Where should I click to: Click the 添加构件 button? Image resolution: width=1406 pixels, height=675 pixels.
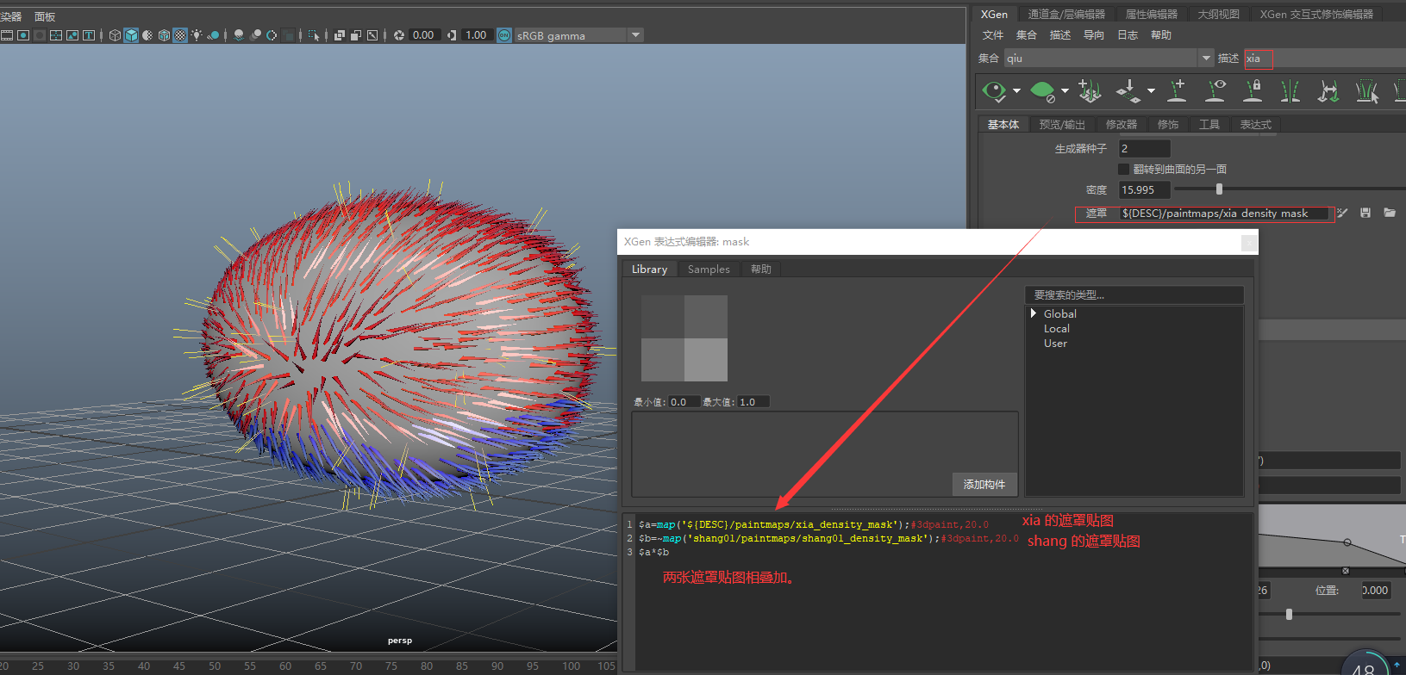[x=984, y=485]
